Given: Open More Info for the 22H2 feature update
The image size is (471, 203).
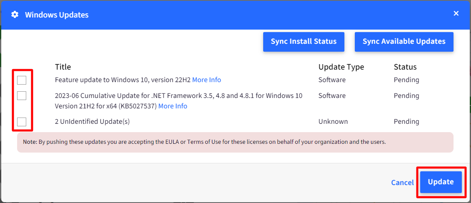Looking at the screenshot, I should click(x=207, y=80).
